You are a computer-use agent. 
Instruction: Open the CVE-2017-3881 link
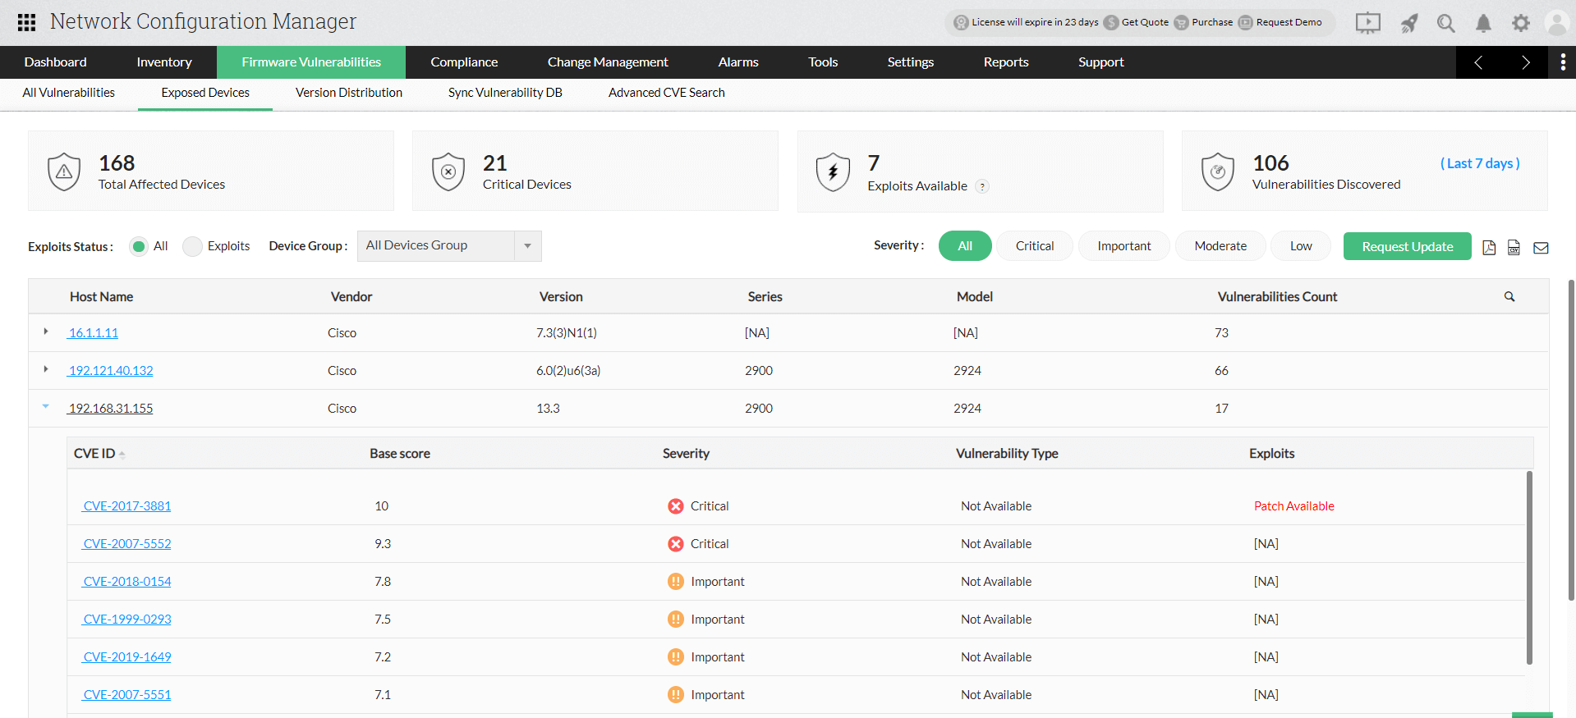[x=127, y=506]
